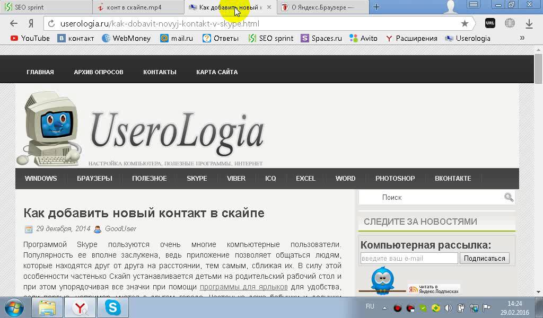Switch to 'О Яндекс.Браузере' tab

(323, 7)
